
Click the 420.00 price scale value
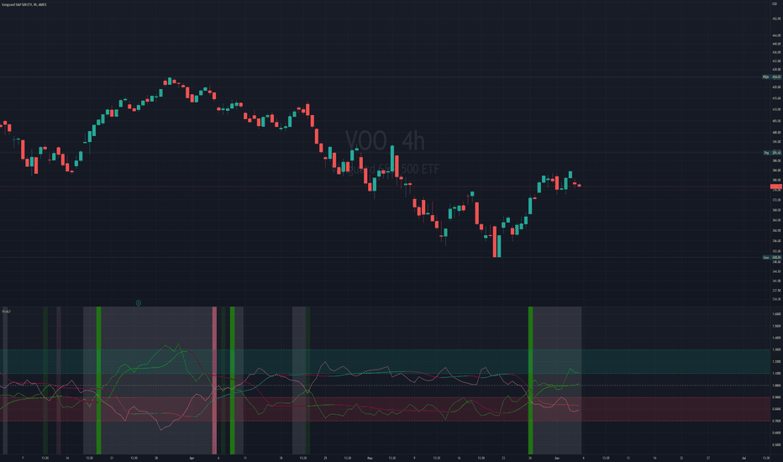click(776, 87)
